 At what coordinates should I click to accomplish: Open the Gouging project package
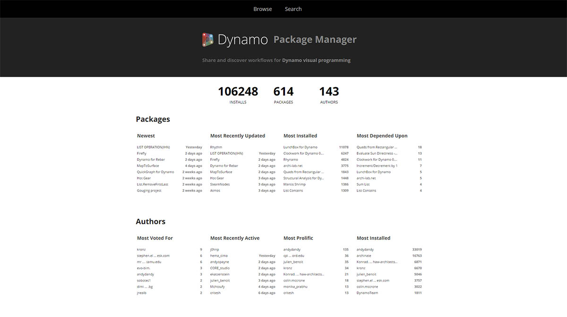tap(149, 191)
